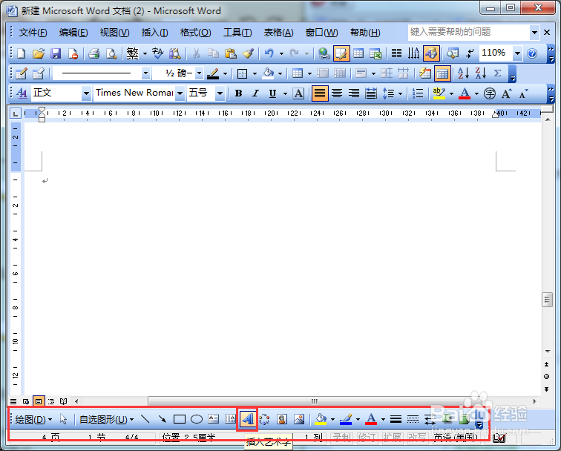The width and height of the screenshot is (561, 451).
Task: Open the 编辑(E) menu
Action: (73, 33)
